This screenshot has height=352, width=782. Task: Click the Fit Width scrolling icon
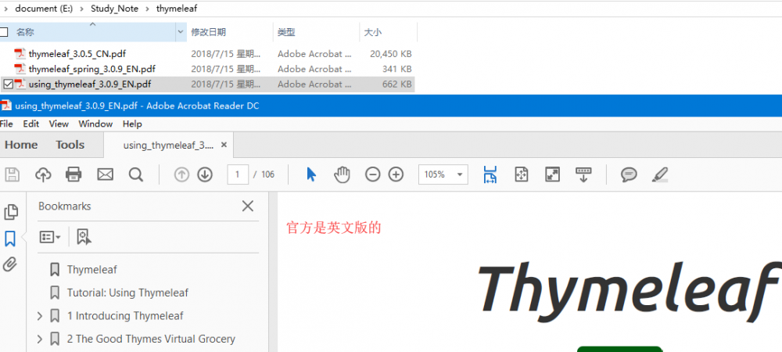490,174
